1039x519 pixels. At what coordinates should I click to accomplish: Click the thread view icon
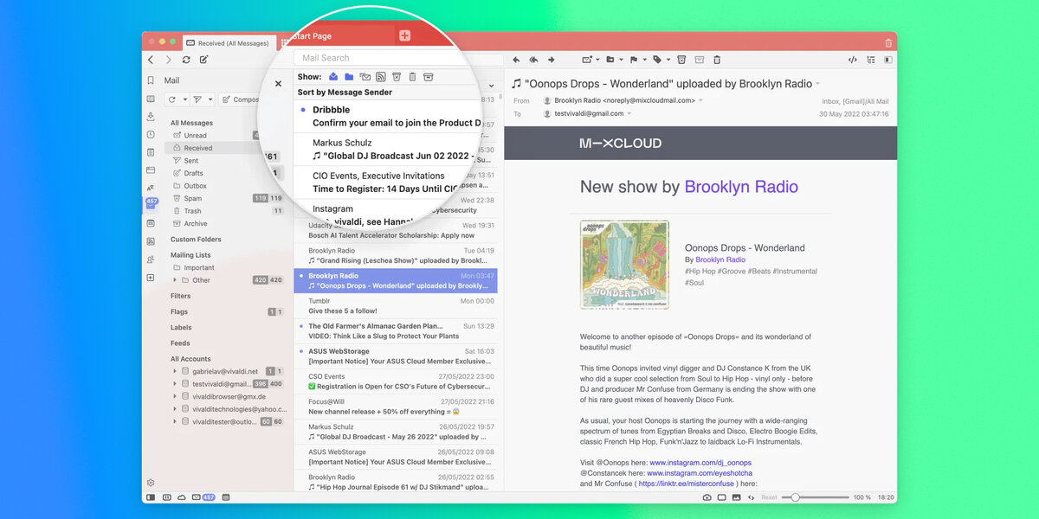[x=870, y=60]
